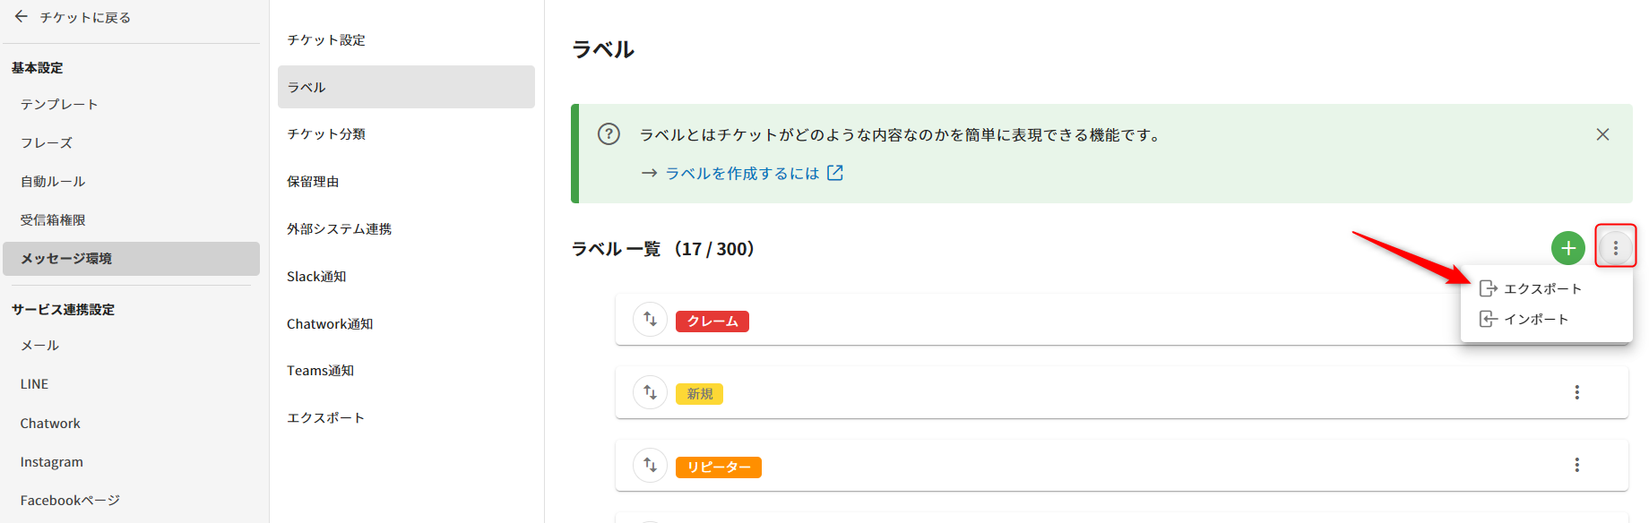Click the help question mark icon
The image size is (1649, 523).
click(609, 134)
